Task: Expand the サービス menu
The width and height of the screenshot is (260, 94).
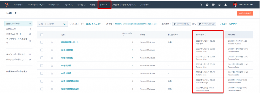Action: [82, 5]
